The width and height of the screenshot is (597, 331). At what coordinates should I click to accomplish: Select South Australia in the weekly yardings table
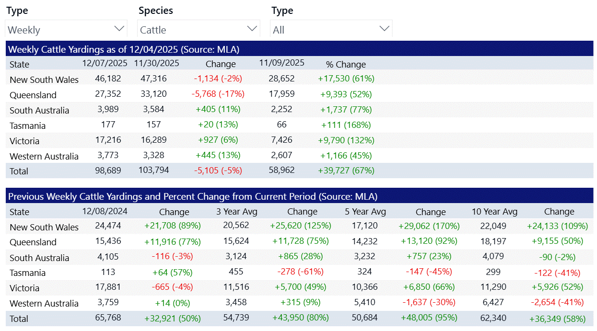[39, 110]
